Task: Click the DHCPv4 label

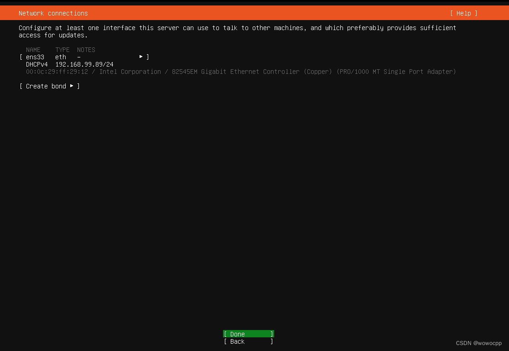Action: [x=36, y=65]
